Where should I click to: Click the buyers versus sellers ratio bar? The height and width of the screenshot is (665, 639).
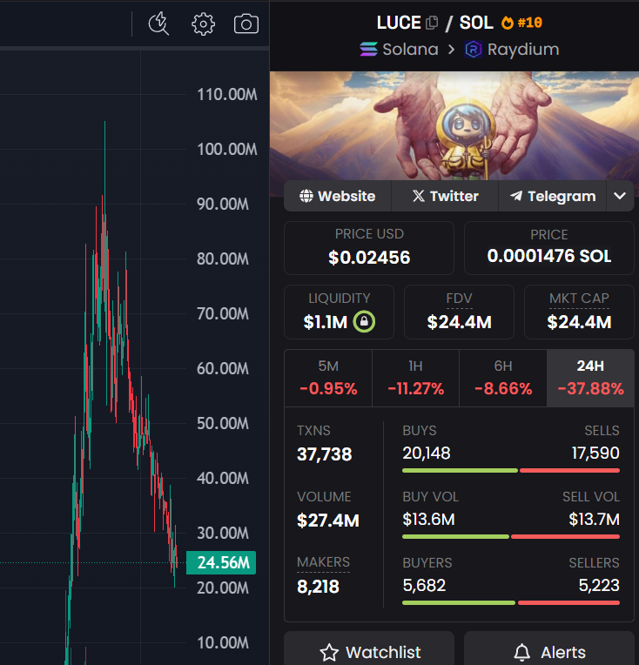[x=511, y=602]
